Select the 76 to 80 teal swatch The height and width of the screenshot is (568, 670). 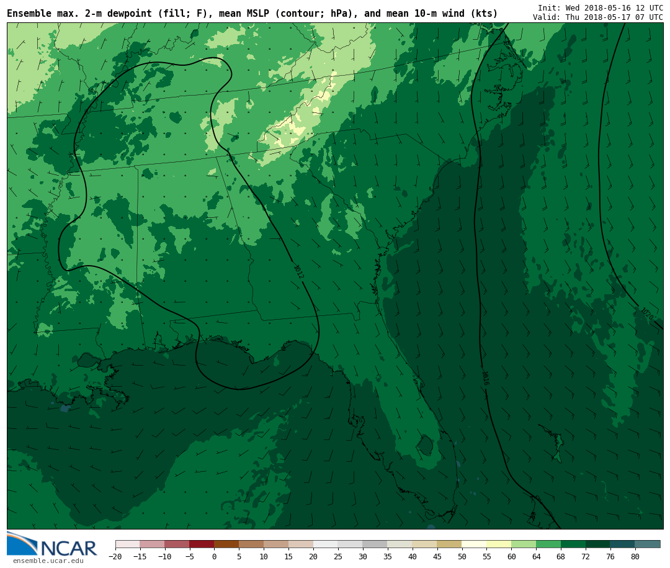tap(623, 544)
